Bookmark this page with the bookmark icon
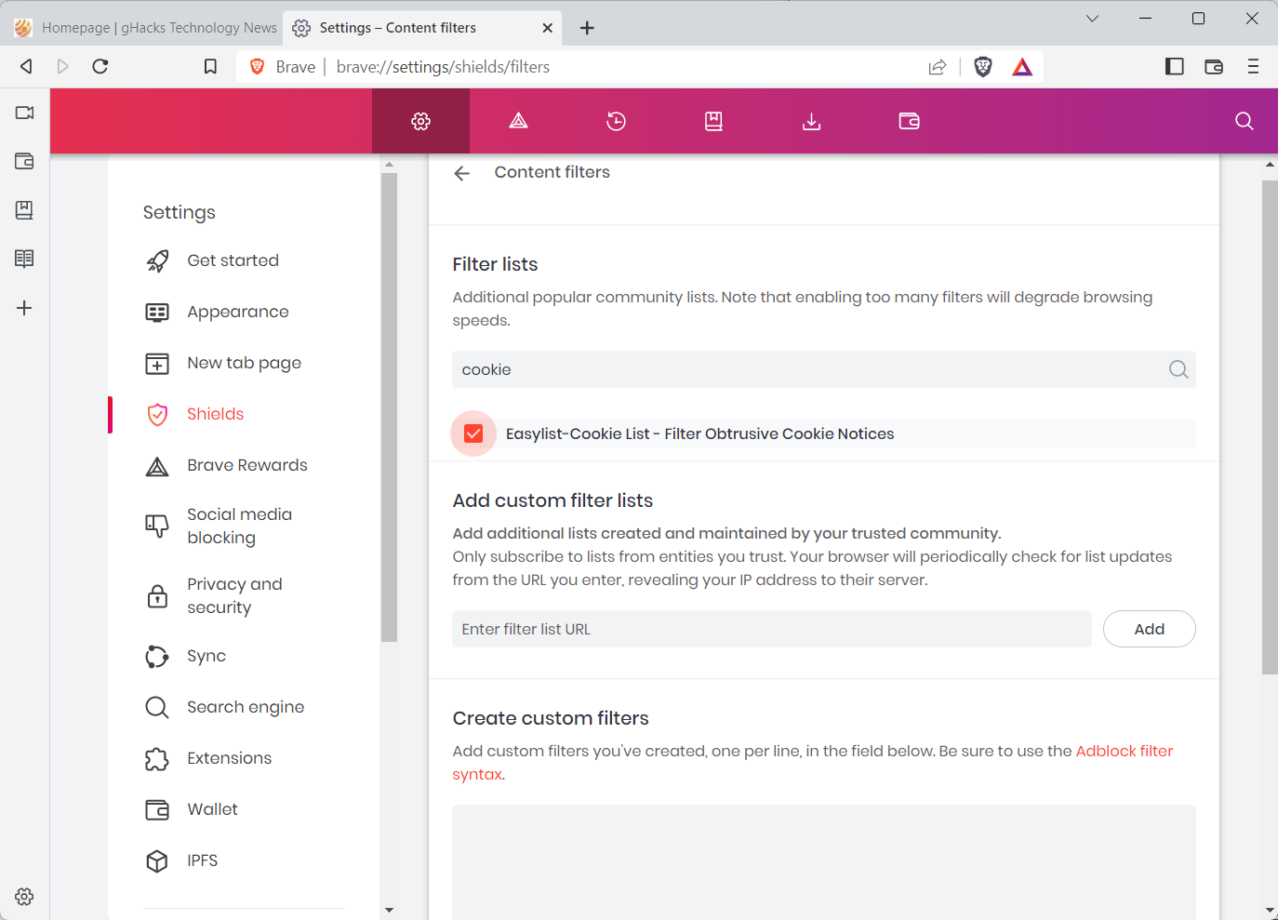 click(210, 66)
